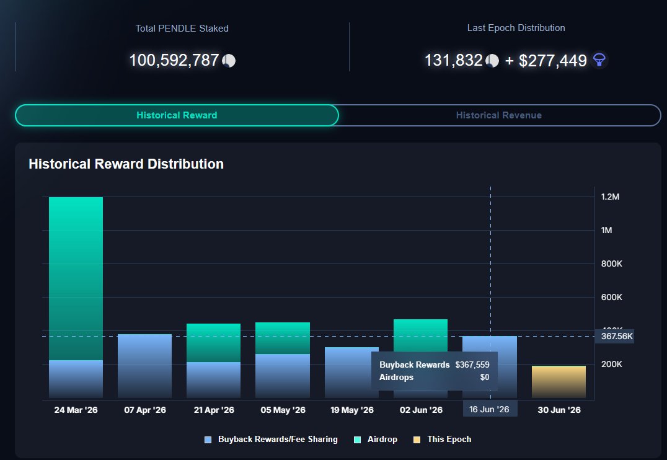The image size is (667, 460).
Task: Click the PENDLE token icon beside 100,592,787
Action: pos(229,61)
